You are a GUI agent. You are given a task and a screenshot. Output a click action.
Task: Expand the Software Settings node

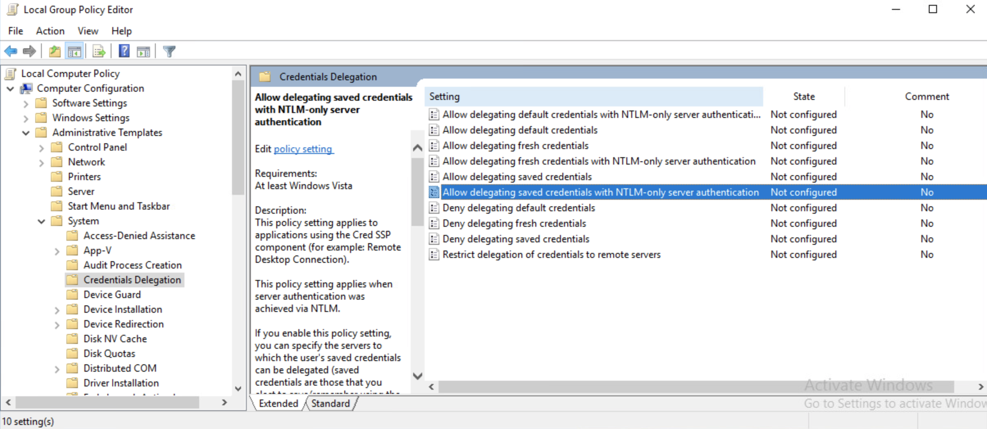point(26,104)
